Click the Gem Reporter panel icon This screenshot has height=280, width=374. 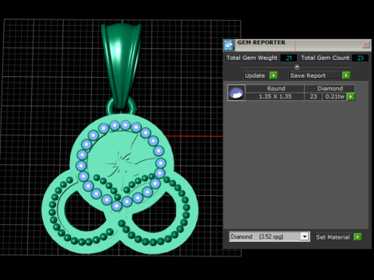[x=228, y=45]
